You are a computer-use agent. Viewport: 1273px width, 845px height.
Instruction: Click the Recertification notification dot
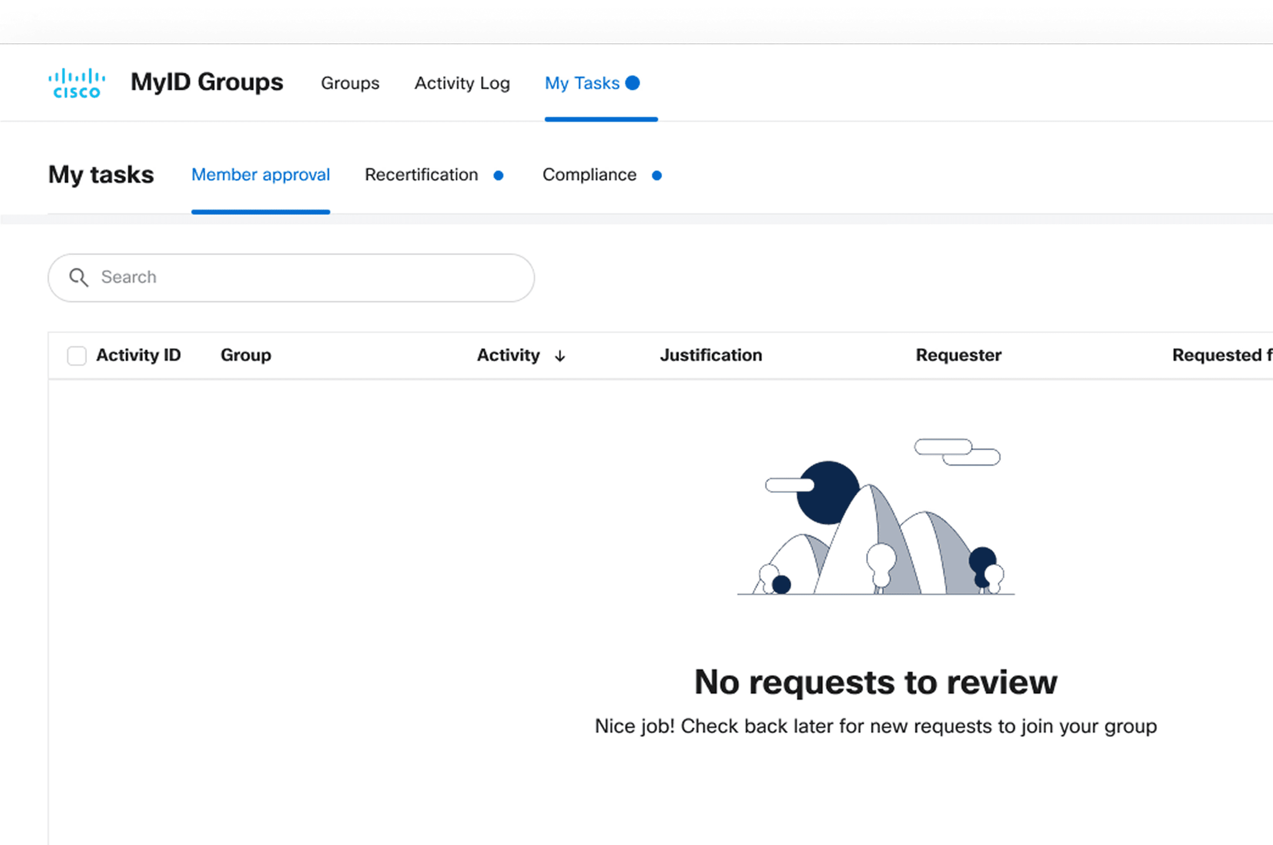click(498, 176)
